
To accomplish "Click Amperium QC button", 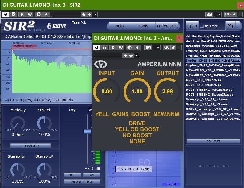I will (x=167, y=48).
